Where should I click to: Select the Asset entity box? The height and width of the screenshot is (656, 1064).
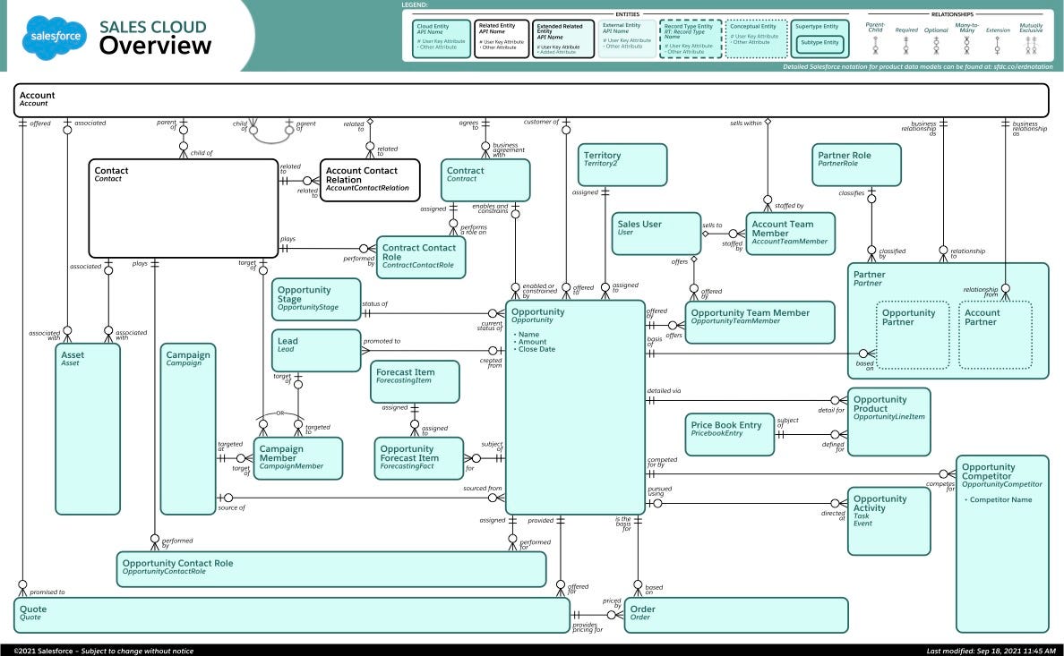[x=88, y=429]
